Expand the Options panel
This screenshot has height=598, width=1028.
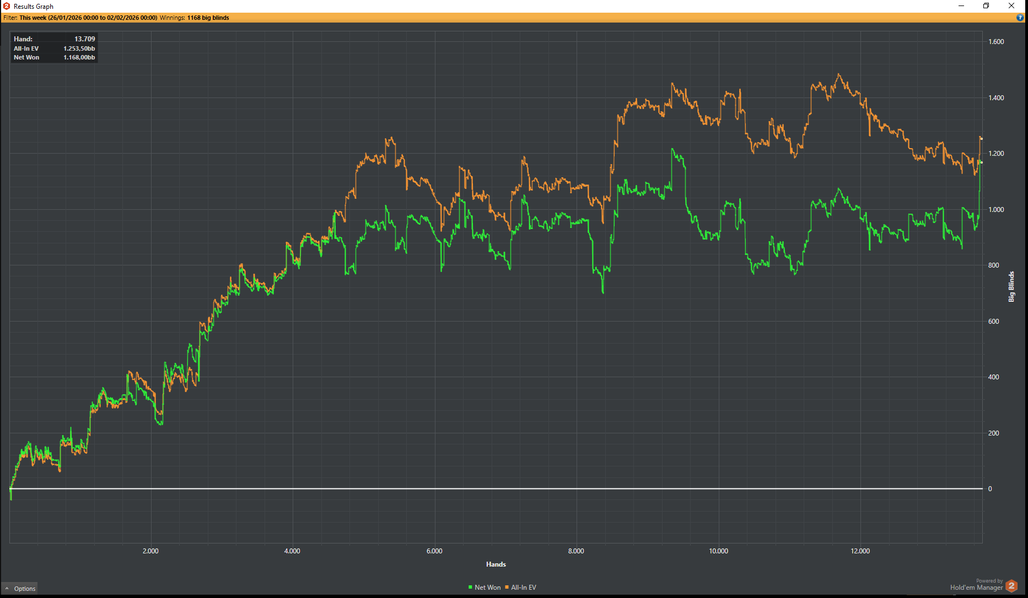pos(20,589)
